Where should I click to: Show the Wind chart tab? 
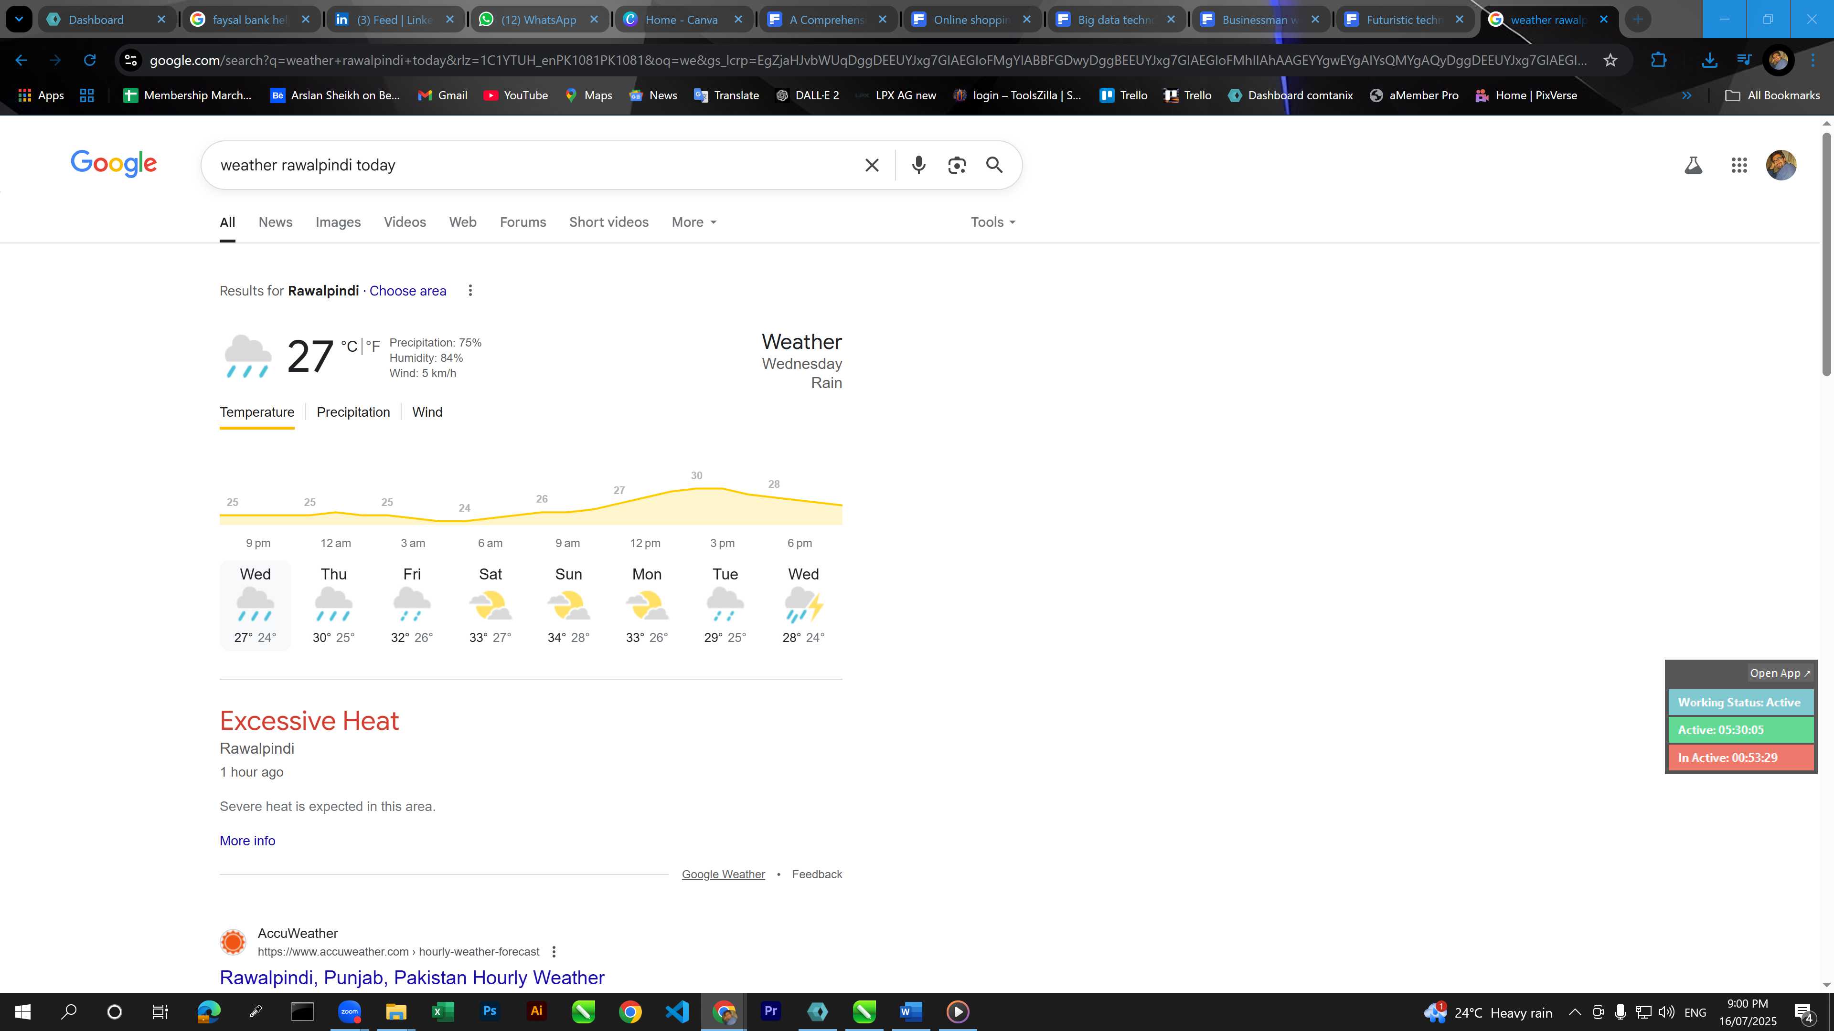427,412
